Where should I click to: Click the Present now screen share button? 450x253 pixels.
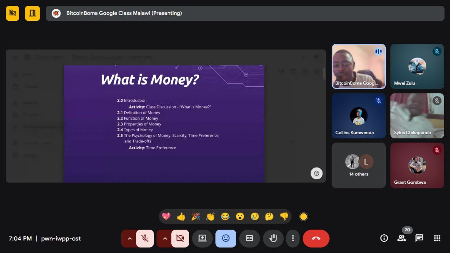[x=202, y=238]
